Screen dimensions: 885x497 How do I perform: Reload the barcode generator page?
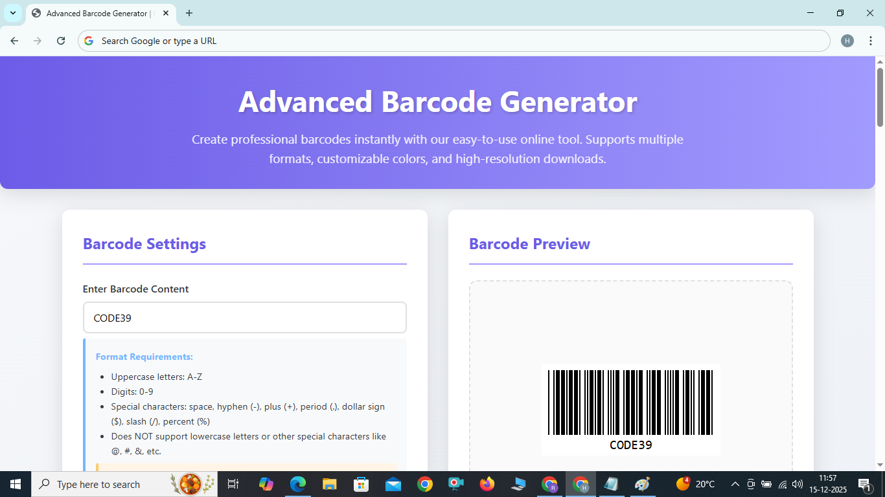click(61, 40)
